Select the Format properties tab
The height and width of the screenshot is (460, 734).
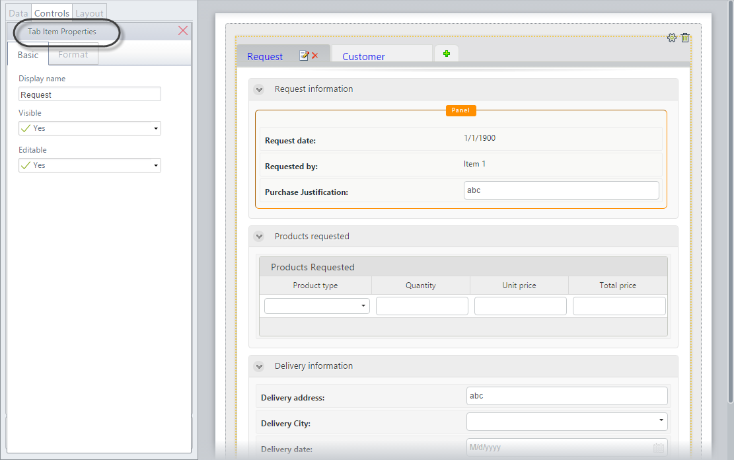(x=73, y=54)
